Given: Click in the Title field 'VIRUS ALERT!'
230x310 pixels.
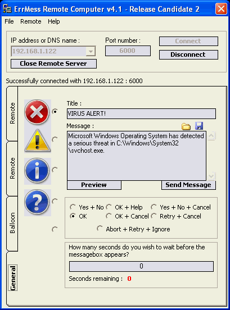Looking at the screenshot, I should pyautogui.click(x=141, y=113).
